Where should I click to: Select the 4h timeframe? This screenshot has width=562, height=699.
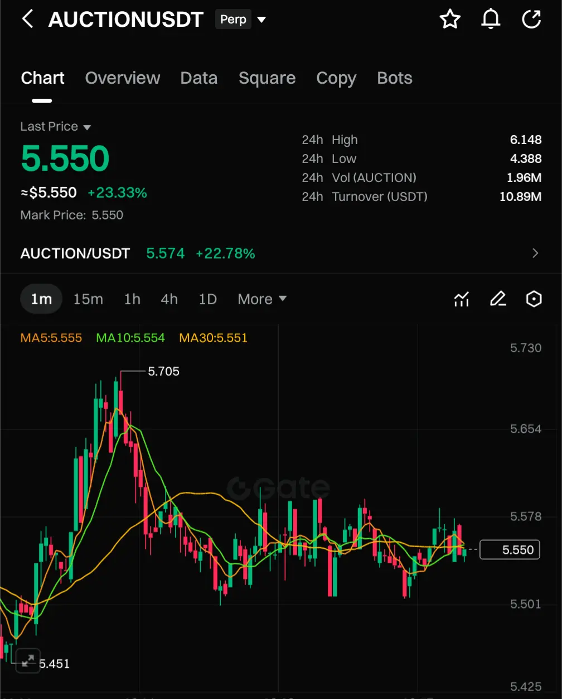(x=169, y=299)
